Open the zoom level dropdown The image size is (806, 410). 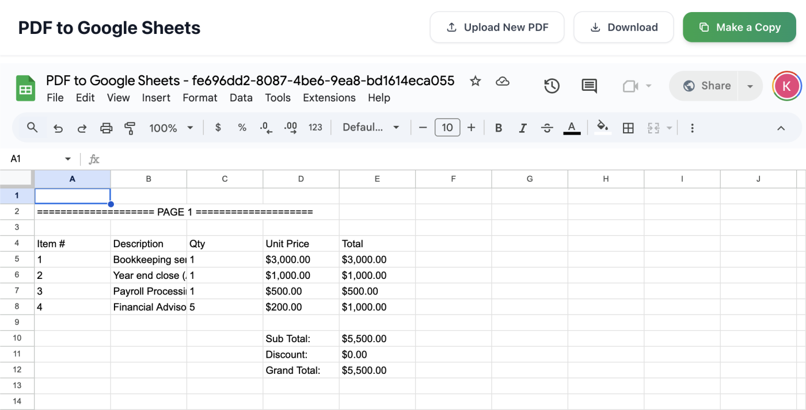pyautogui.click(x=171, y=128)
